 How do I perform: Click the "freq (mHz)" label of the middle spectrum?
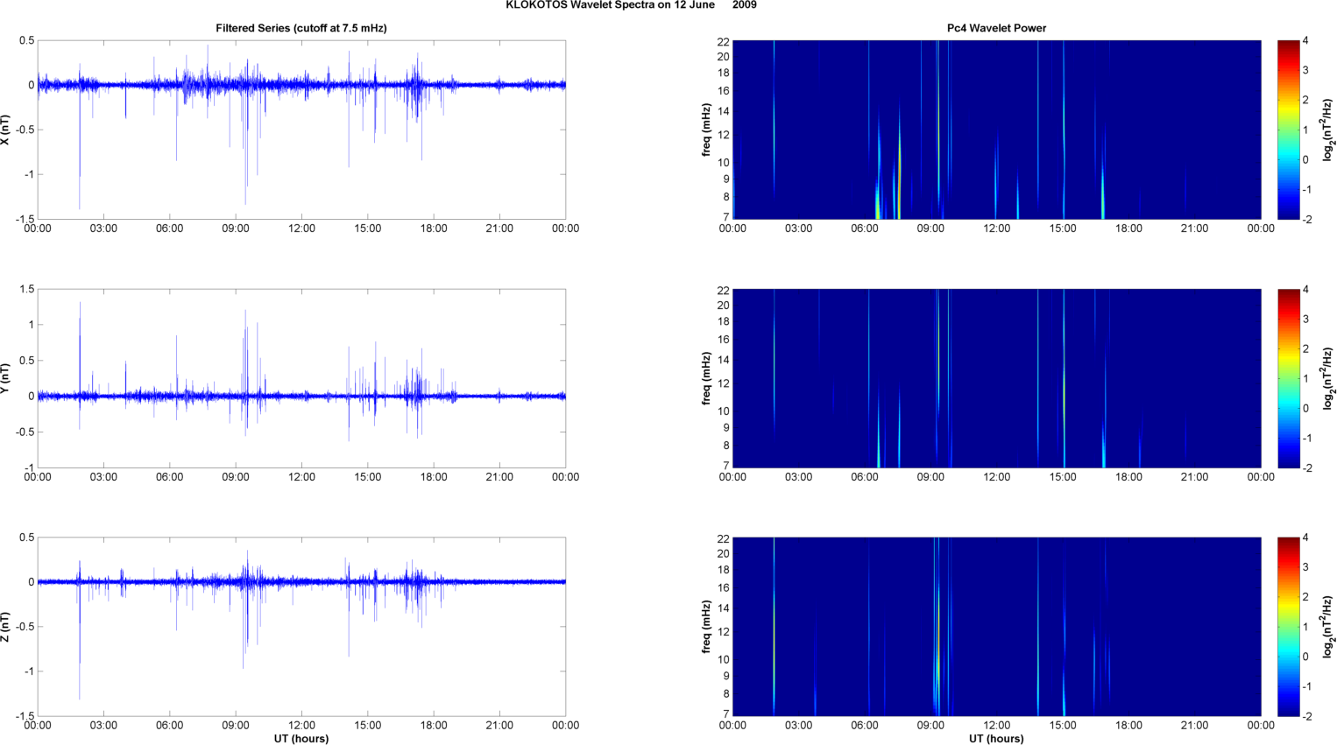coord(706,378)
